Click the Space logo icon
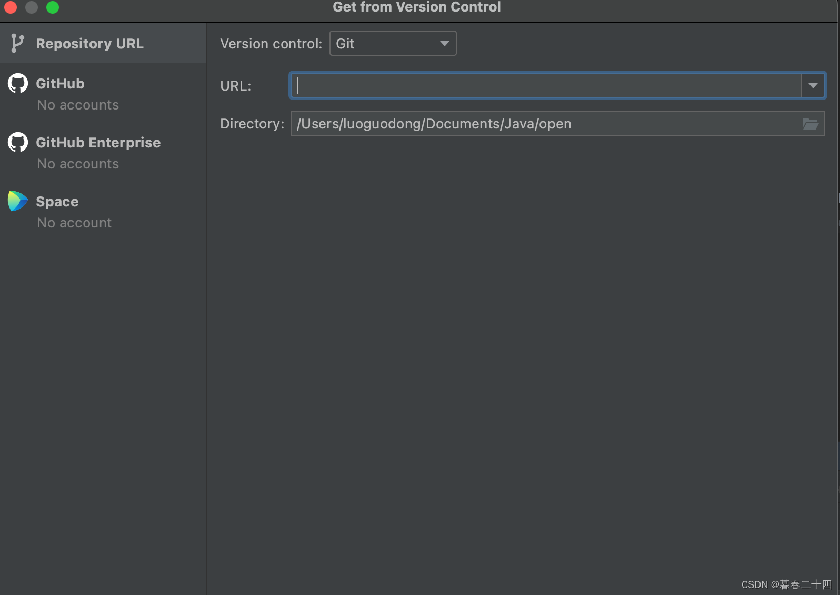The height and width of the screenshot is (595, 840). point(17,201)
